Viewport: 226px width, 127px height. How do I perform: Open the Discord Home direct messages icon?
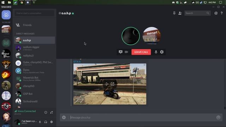coord(6,15)
